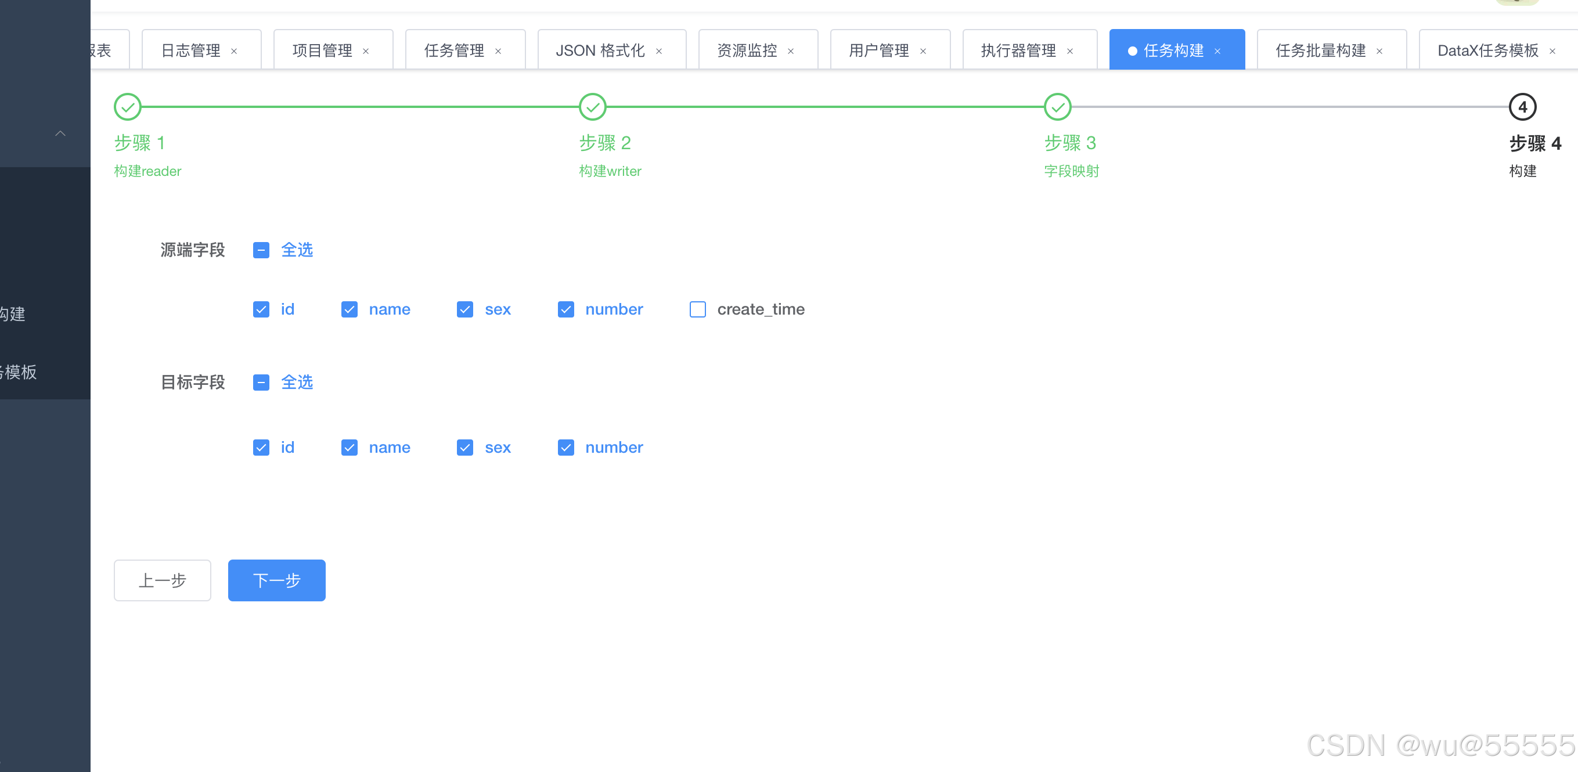Click the step 3 字段映射 check icon

(x=1057, y=107)
